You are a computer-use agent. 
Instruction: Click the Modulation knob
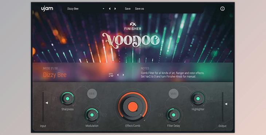click(92, 115)
